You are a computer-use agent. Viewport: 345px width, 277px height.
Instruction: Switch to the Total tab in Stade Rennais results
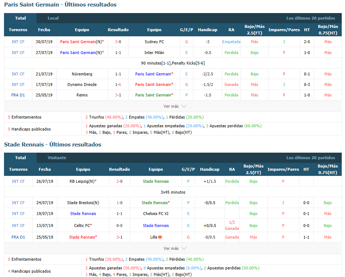tap(20, 158)
